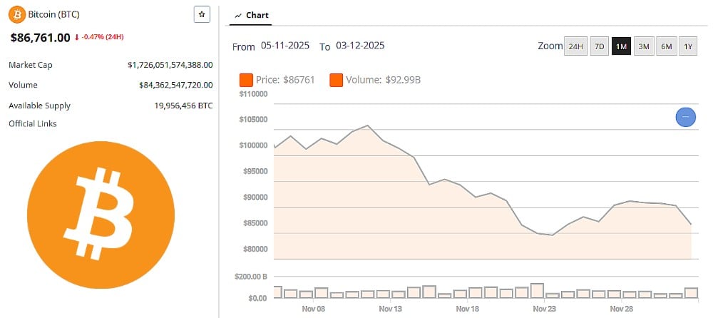Click the blue circular chart menu button

point(685,116)
